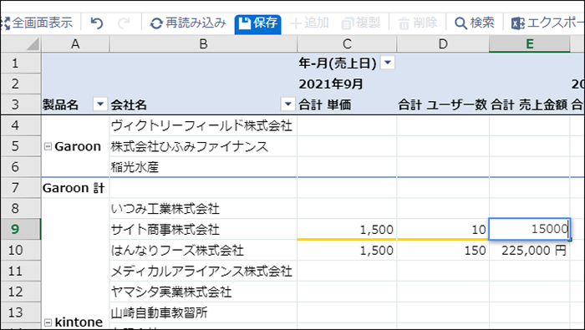
Task: Click the redo arrow icon
Action: pyautogui.click(x=124, y=23)
